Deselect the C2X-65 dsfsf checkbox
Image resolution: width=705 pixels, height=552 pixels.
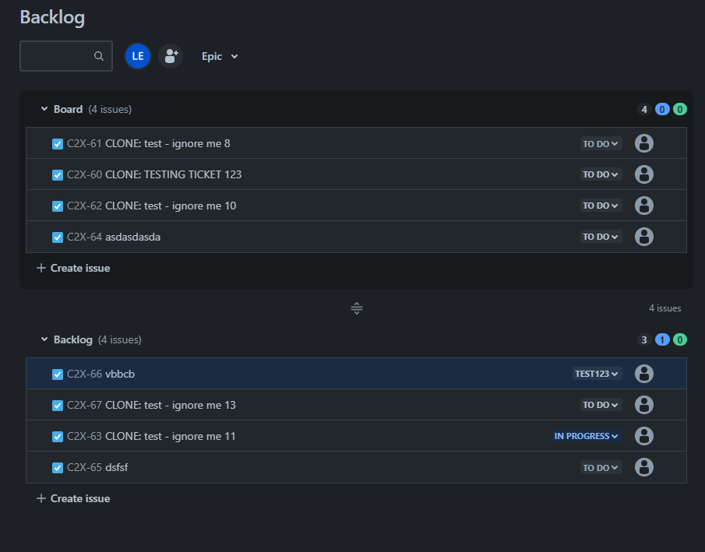[x=57, y=467]
